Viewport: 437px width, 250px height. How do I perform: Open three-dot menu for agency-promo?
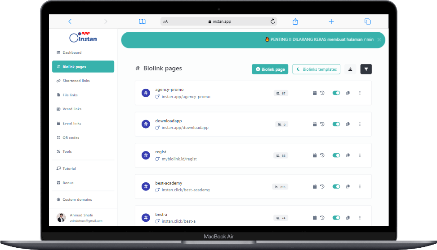coord(360,93)
